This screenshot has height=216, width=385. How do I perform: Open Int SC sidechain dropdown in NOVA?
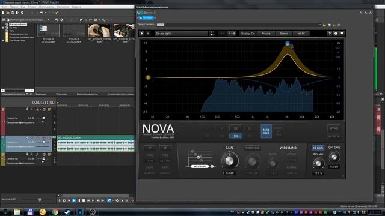[x=301, y=34]
